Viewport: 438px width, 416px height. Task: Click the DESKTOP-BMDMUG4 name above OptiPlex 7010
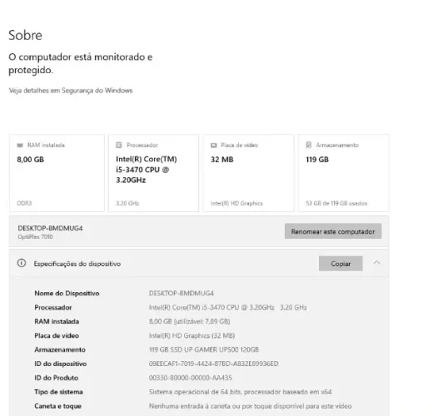pyautogui.click(x=50, y=228)
